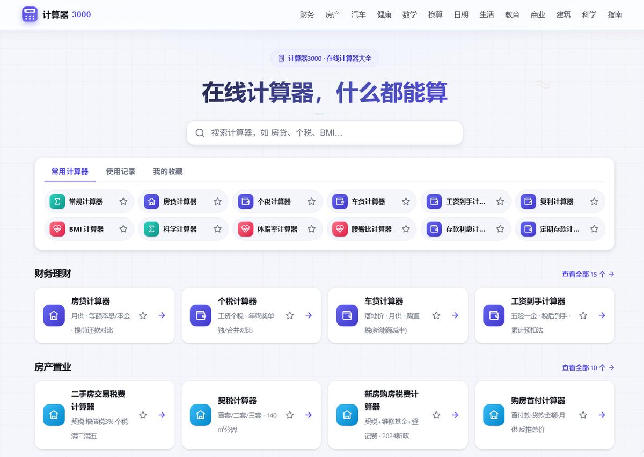644x457 pixels.
Task: Open the 日期 navigation menu
Action: [x=461, y=14]
